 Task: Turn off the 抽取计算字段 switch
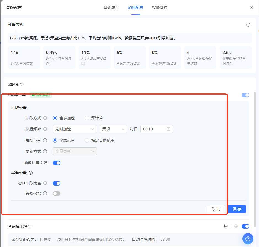coord(57,163)
